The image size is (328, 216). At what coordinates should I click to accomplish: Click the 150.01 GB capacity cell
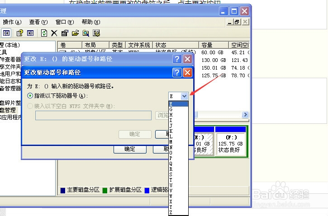[214, 68]
